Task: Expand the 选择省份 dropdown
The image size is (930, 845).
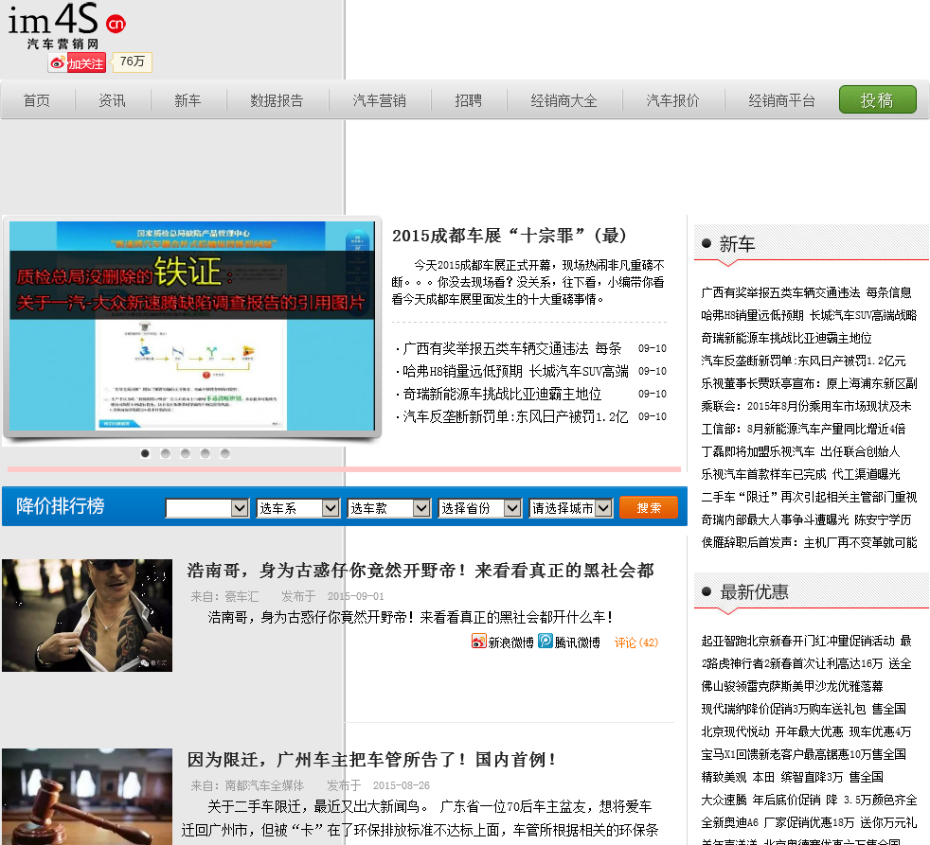Action: click(x=480, y=508)
